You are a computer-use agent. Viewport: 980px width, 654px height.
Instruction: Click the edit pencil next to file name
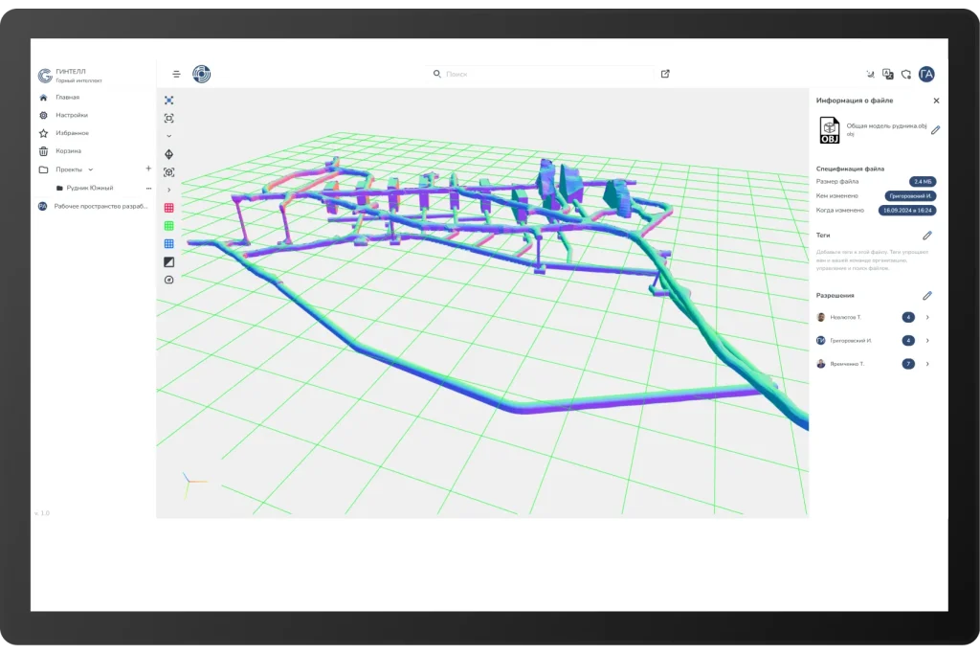point(935,130)
